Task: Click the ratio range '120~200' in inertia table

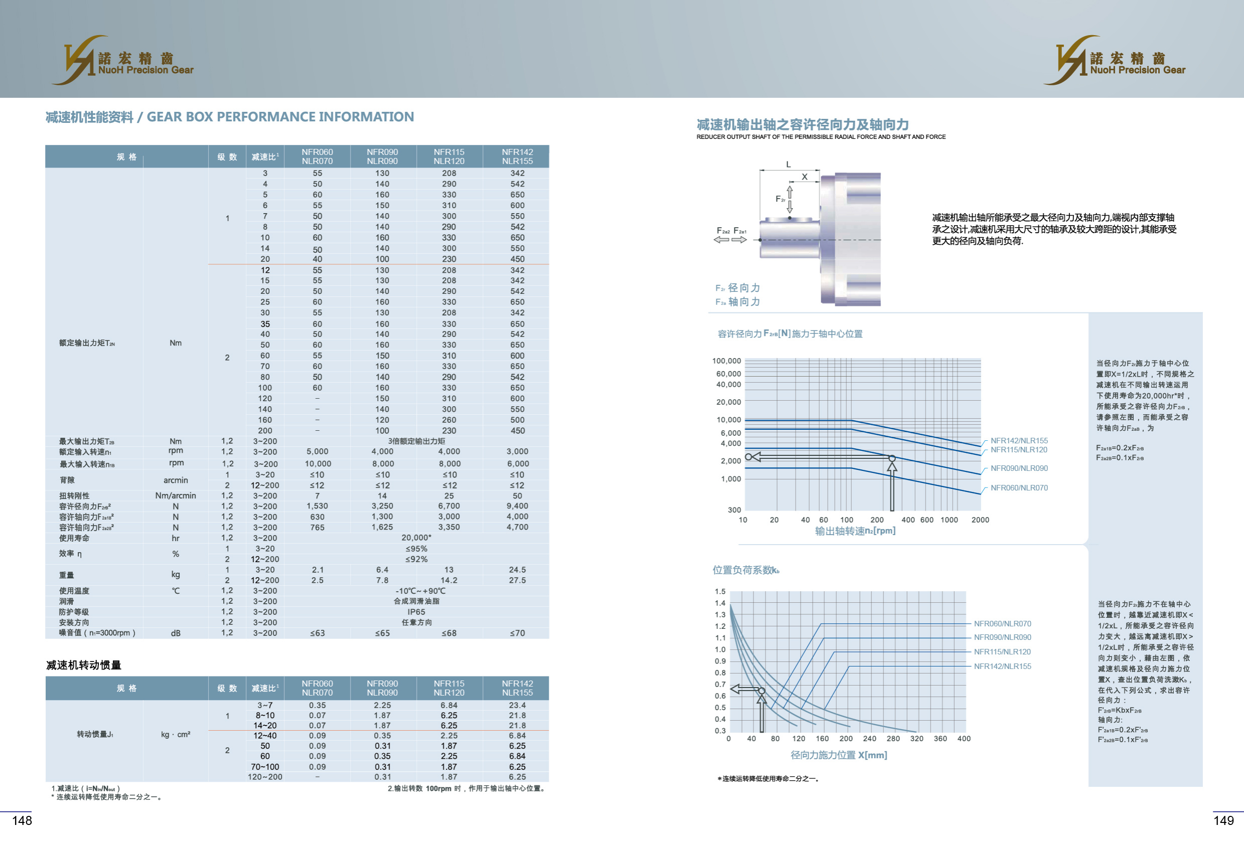Action: [265, 777]
